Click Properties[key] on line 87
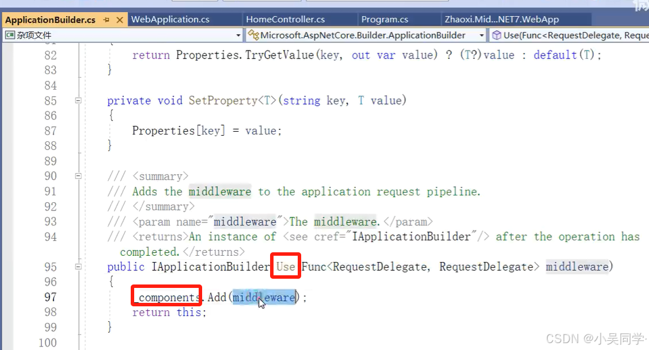The width and height of the screenshot is (649, 350). click(x=179, y=130)
